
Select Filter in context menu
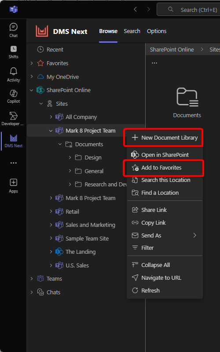pyautogui.click(x=165, y=248)
